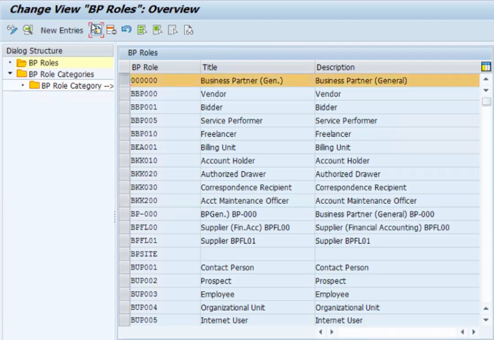
Task: Mark the row selector for BUP003 Employee
Action: 124,294
